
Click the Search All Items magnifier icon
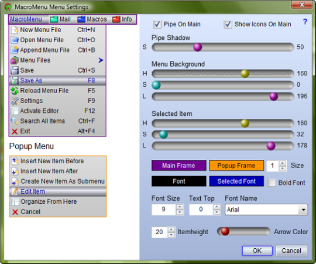click(x=15, y=121)
